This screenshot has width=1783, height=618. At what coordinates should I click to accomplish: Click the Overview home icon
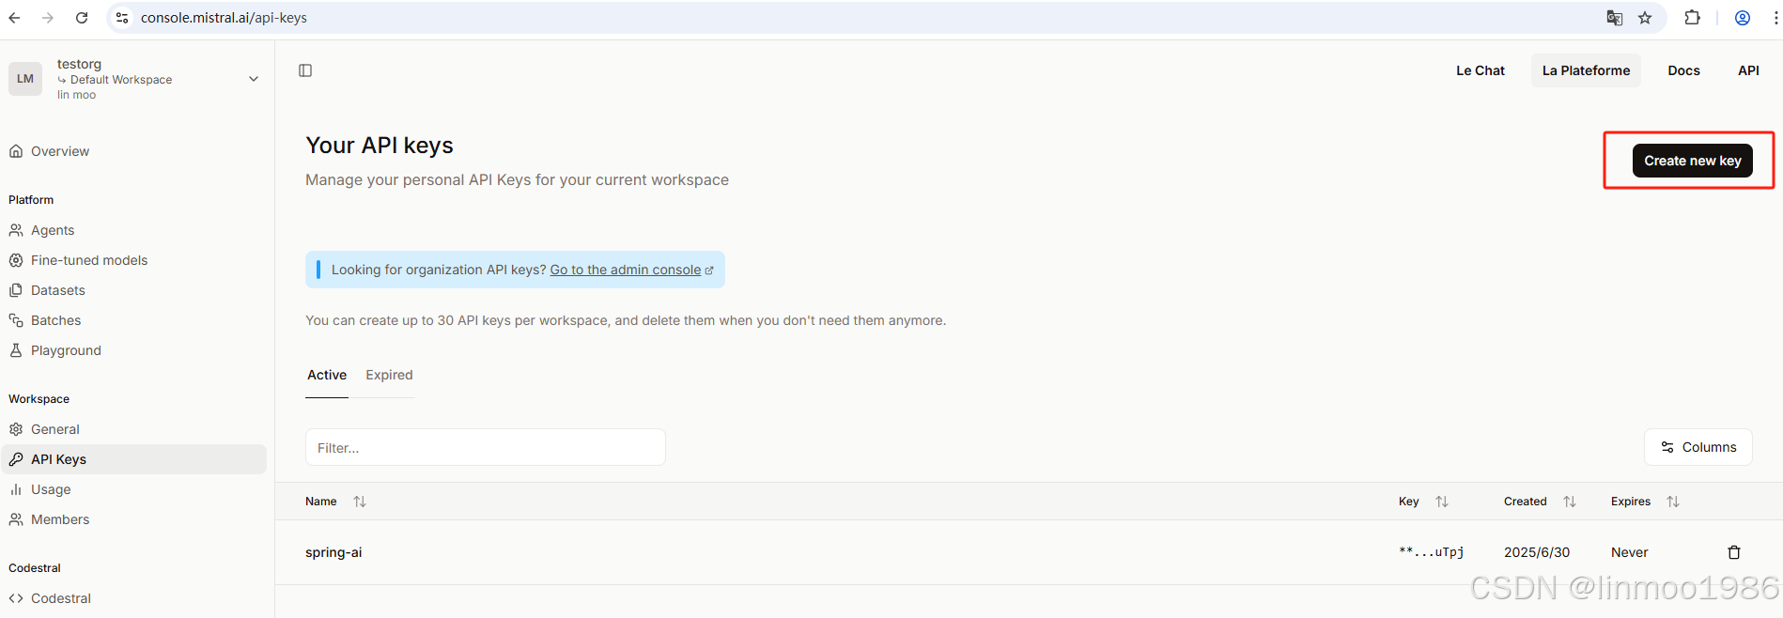[x=16, y=151]
